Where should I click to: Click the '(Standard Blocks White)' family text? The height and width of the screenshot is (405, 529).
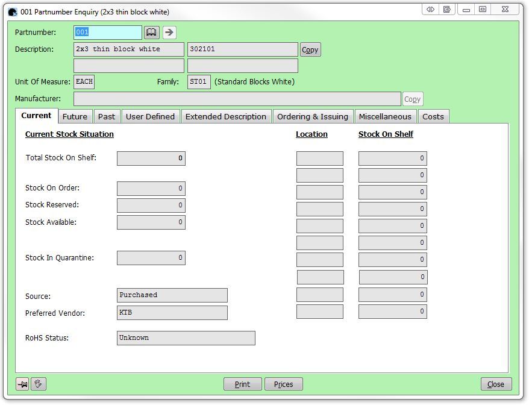coord(254,82)
